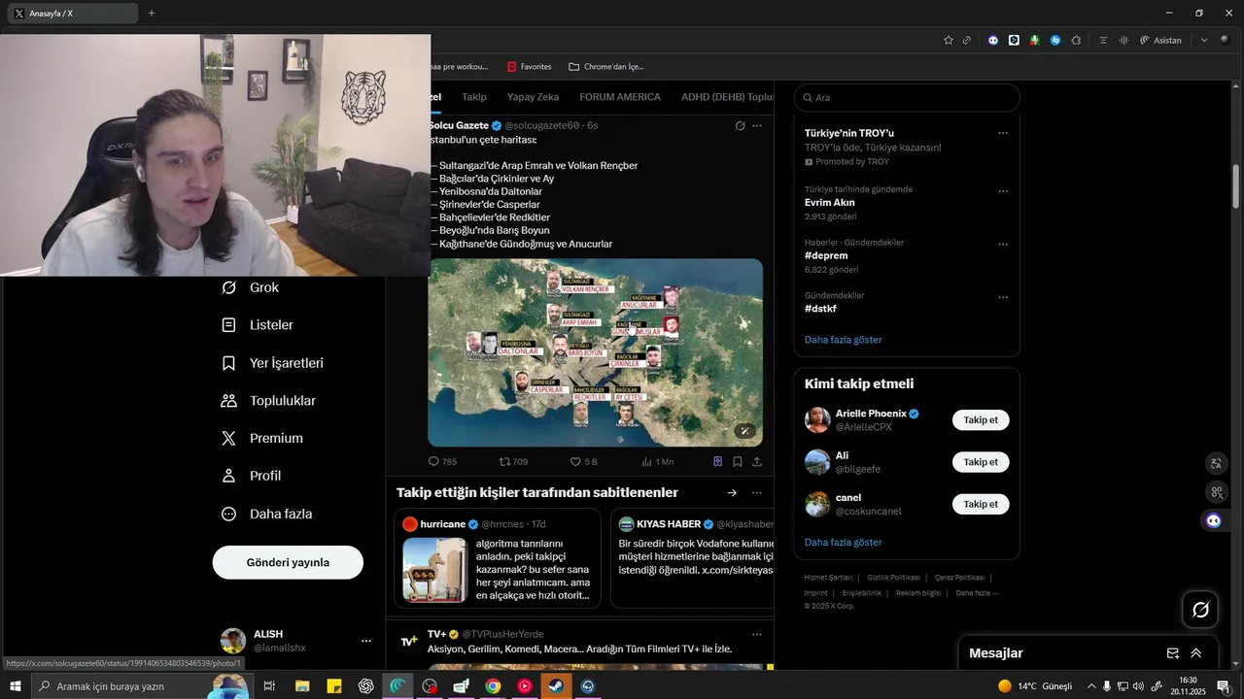1244x699 pixels.
Task: Switch to the FORUM AMERICA tab
Action: click(x=620, y=97)
